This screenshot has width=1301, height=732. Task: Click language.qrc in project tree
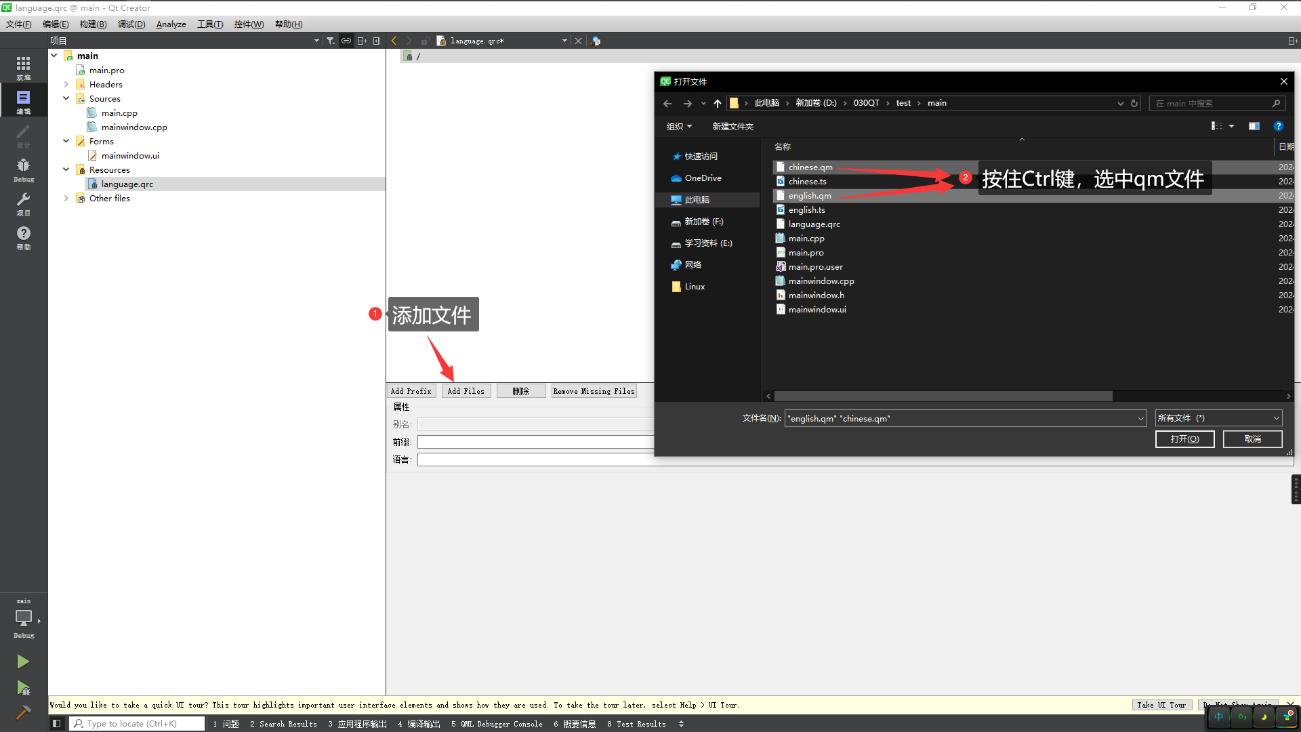pyautogui.click(x=127, y=184)
